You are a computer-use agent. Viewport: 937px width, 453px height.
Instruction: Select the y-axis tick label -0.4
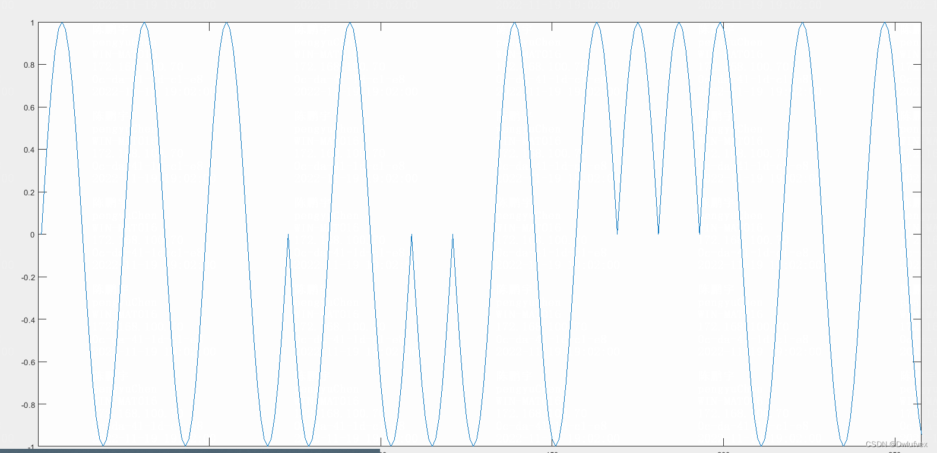(28, 320)
